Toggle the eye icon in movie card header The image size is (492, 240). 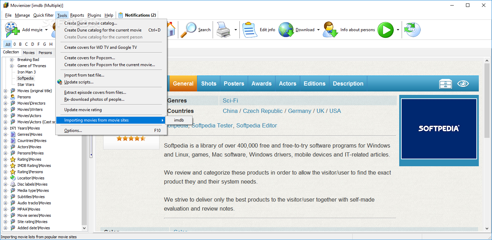[463, 83]
